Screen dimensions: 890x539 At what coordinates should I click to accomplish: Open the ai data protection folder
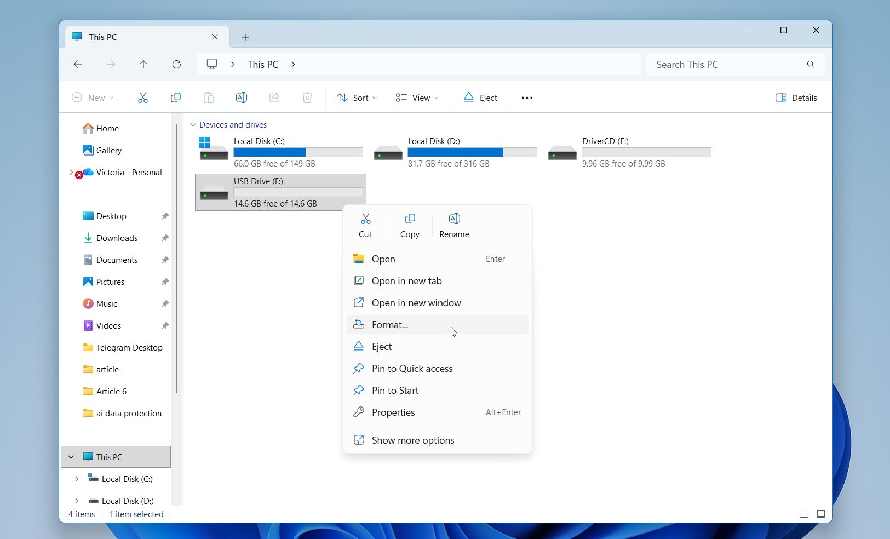(122, 413)
